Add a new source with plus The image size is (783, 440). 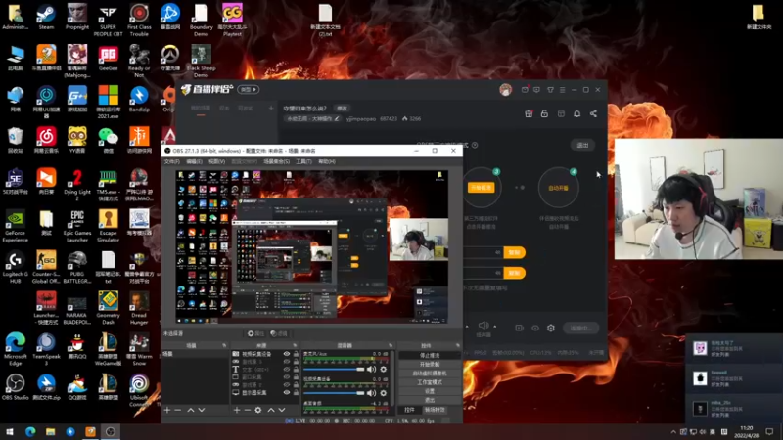click(x=237, y=410)
